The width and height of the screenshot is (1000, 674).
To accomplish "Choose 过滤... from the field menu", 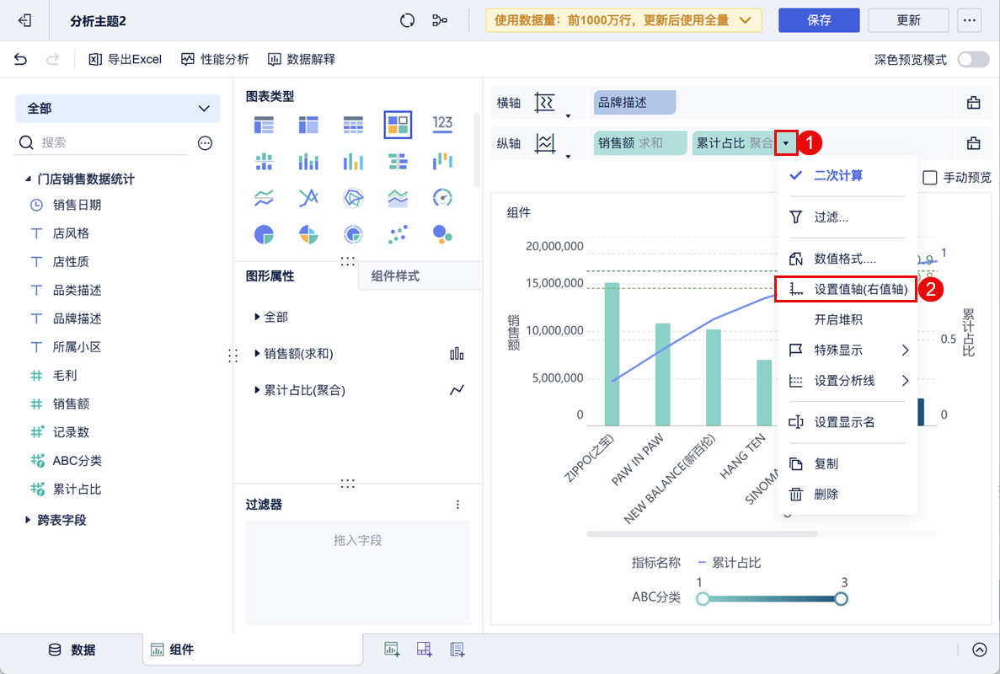I will click(847, 217).
